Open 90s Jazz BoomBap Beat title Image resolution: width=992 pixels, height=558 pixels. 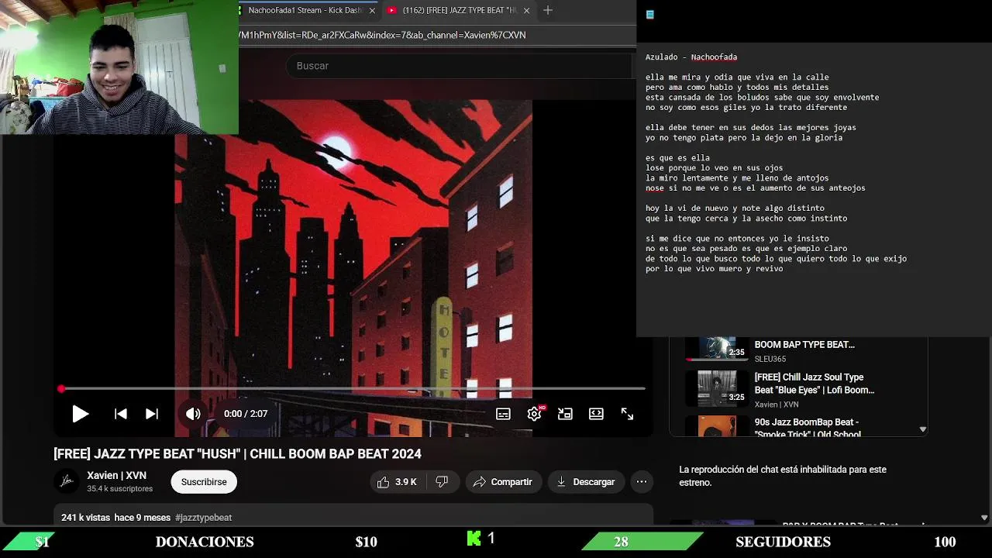[x=808, y=428]
